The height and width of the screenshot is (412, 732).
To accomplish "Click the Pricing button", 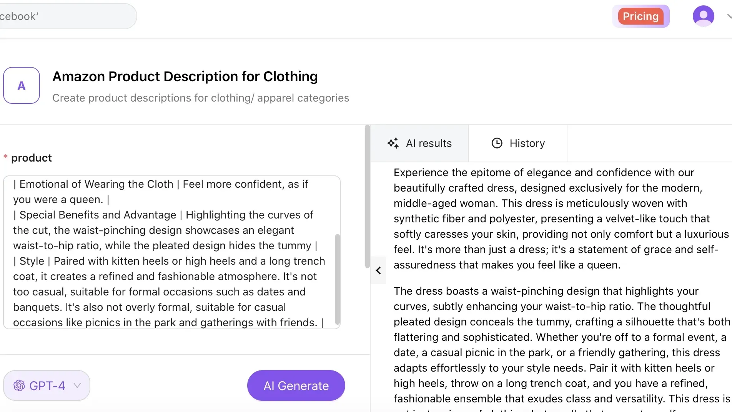I will click(640, 16).
